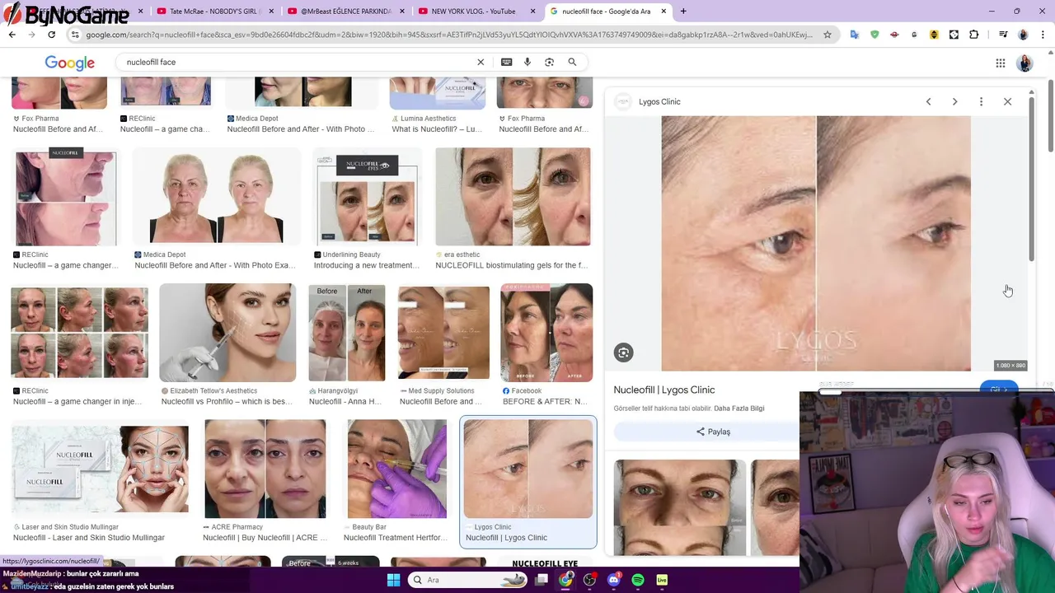Close the nucleofill face Google tab
Image resolution: width=1055 pixels, height=593 pixels.
(x=663, y=12)
